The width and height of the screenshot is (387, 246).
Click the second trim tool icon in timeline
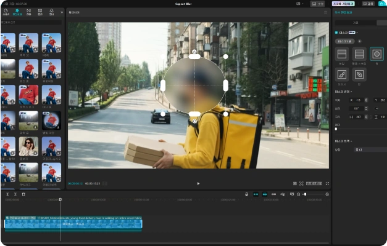coord(15,194)
